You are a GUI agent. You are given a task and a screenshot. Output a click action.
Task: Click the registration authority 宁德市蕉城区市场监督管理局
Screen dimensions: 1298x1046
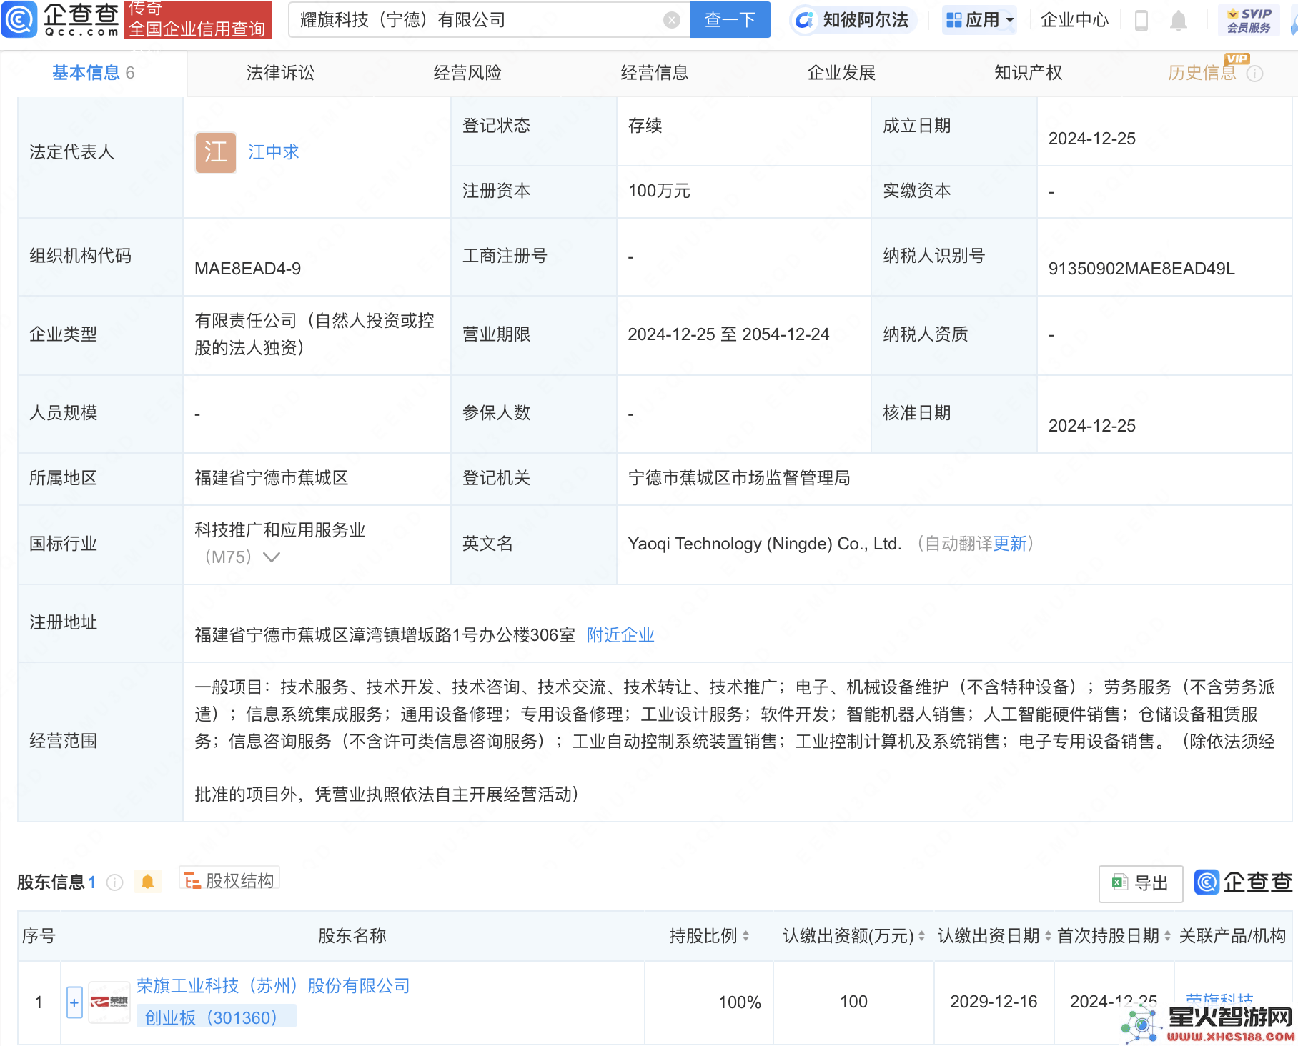739,478
